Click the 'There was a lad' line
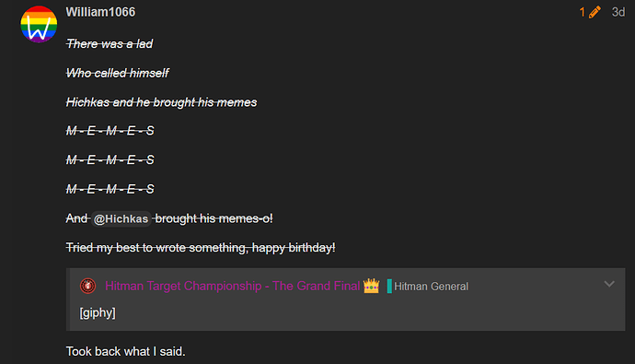This screenshot has width=635, height=364. coord(110,44)
